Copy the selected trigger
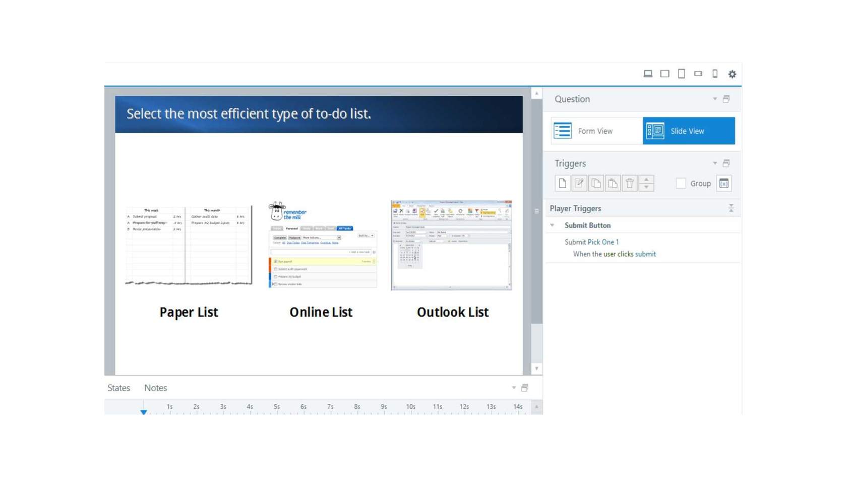The width and height of the screenshot is (847, 477). (x=596, y=183)
